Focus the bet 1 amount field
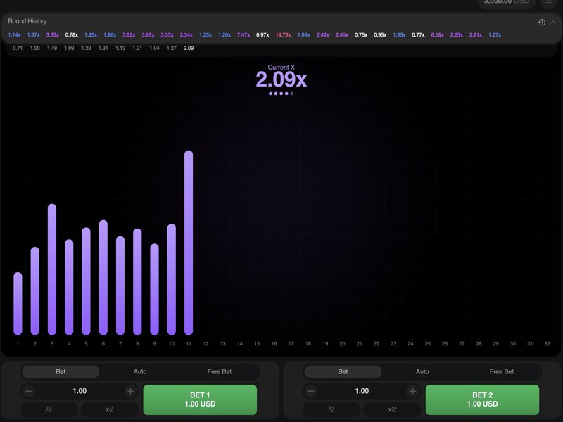Viewport: 563px width, 422px height. tap(80, 391)
